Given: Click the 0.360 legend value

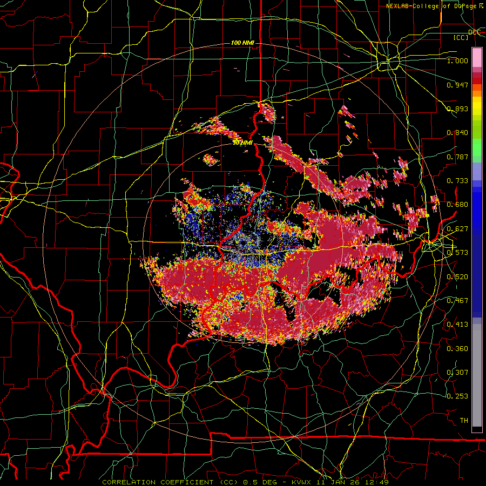Looking at the screenshot, I should 457,349.
